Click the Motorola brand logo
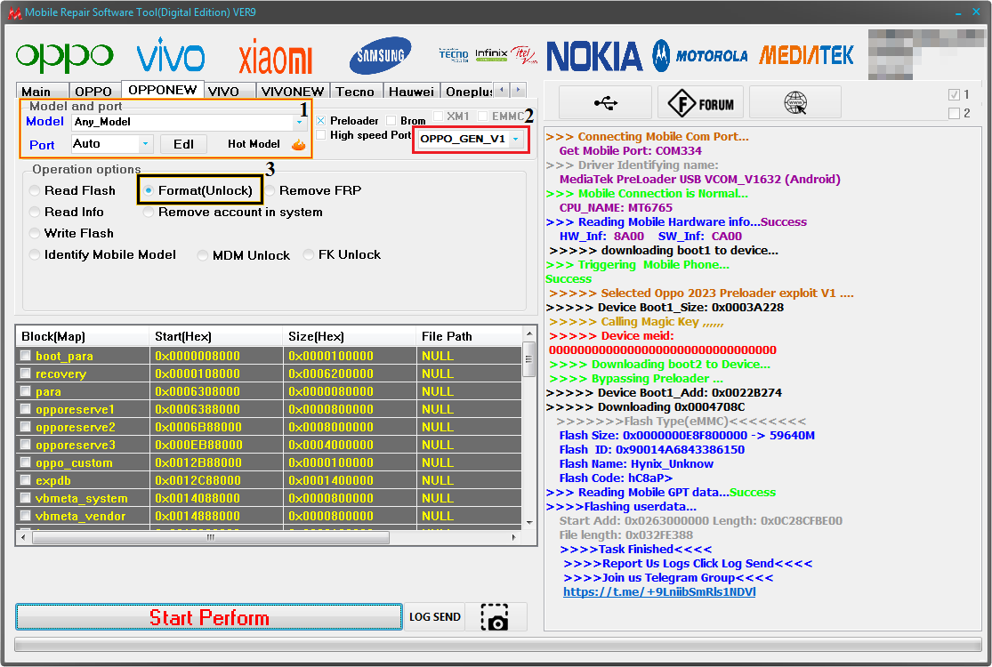992x667 pixels. [x=700, y=56]
